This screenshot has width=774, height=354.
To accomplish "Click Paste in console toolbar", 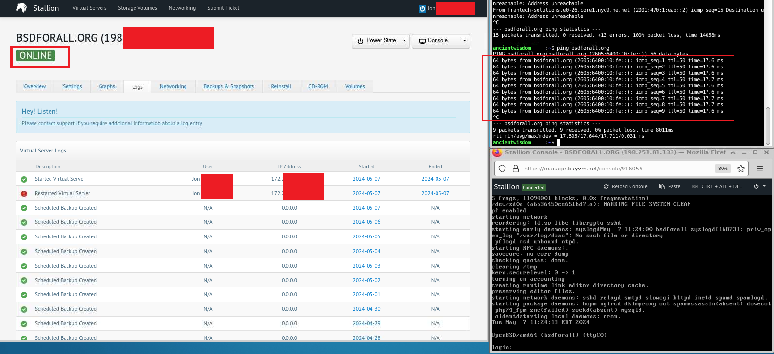I will pos(670,187).
